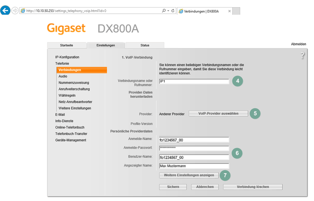The height and width of the screenshot is (201, 314).
Task: Open Online-Telefonbuch in the sidebar
Action: click(x=70, y=128)
